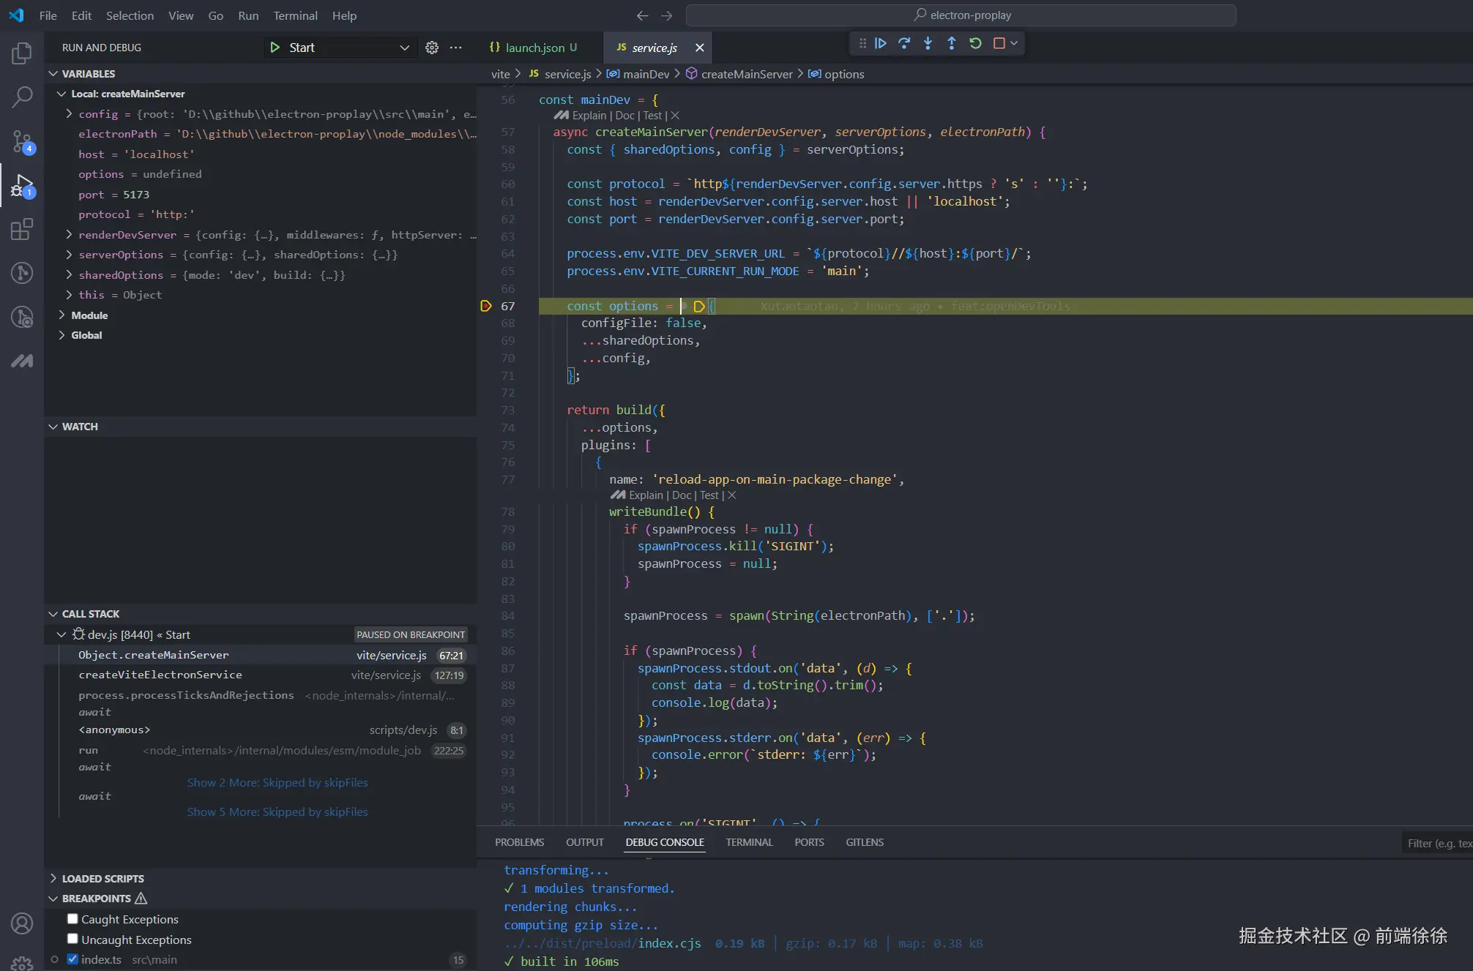Click the Step Into debug arrow
The width and height of the screenshot is (1473, 971).
pyautogui.click(x=928, y=43)
